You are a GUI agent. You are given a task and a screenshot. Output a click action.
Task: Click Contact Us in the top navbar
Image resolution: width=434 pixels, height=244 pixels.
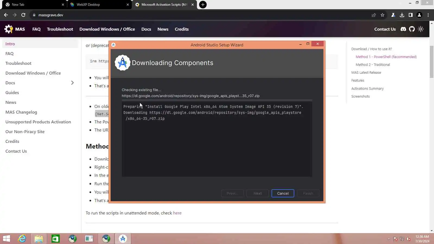click(385, 29)
